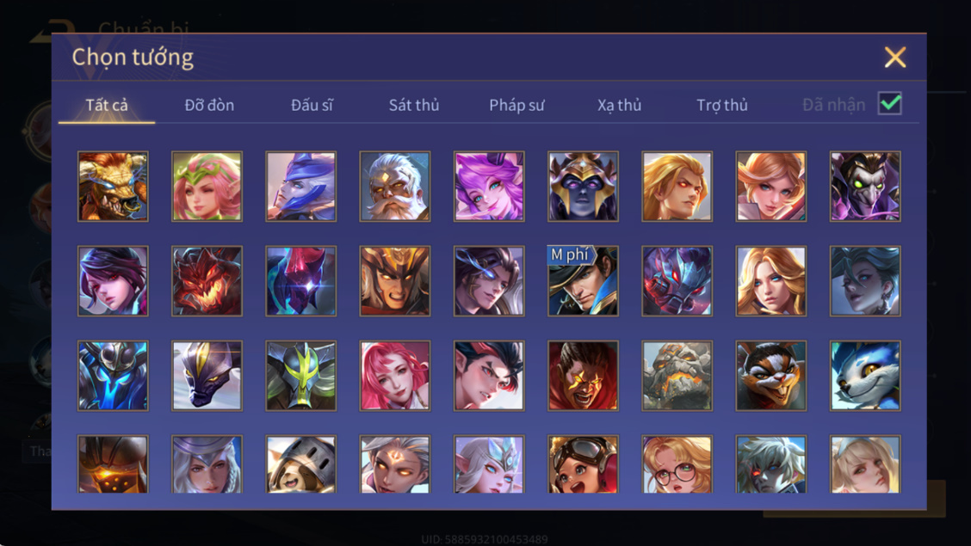The image size is (971, 546).
Task: Switch to the Đỡ đòn tab
Action: [209, 105]
